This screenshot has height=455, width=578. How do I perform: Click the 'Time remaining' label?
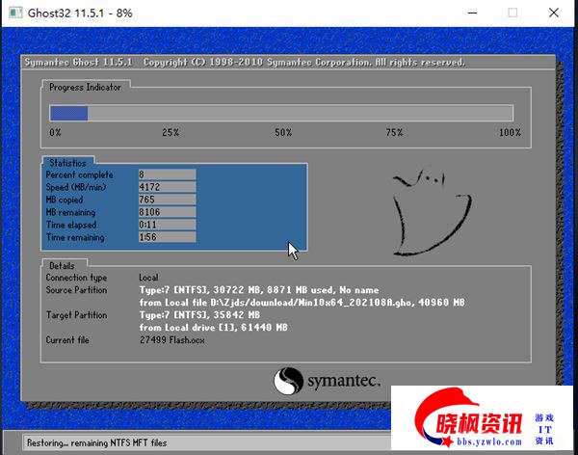(75, 237)
